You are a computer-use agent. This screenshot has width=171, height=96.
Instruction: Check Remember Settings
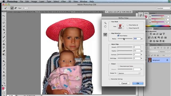(110, 79)
